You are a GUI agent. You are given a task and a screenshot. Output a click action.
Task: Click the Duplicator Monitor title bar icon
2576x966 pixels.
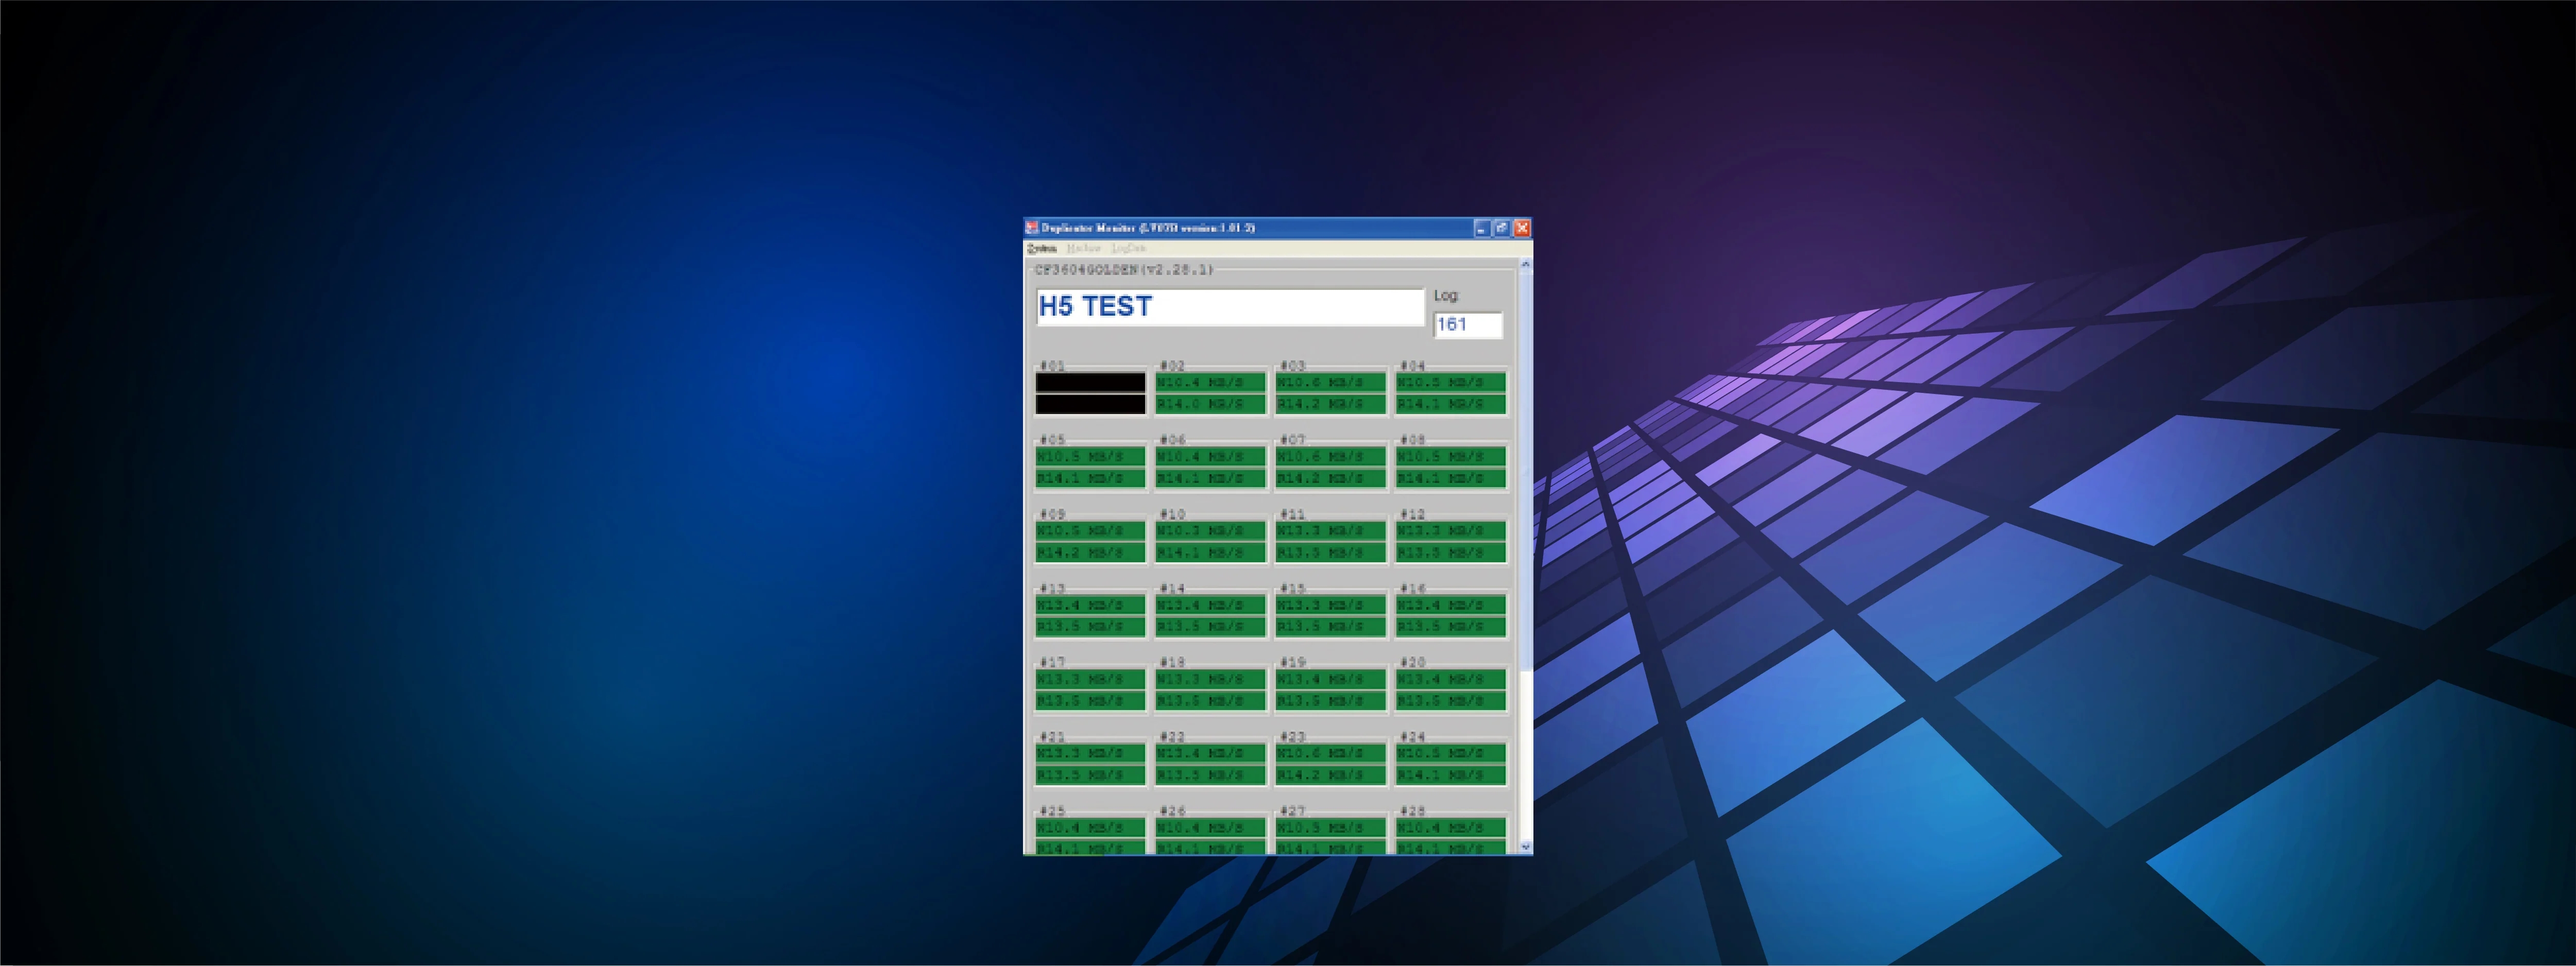pos(1032,228)
